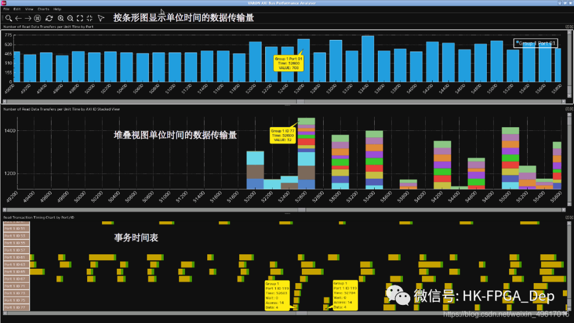Refresh the chart data
The height and width of the screenshot is (323, 574).
[x=49, y=18]
